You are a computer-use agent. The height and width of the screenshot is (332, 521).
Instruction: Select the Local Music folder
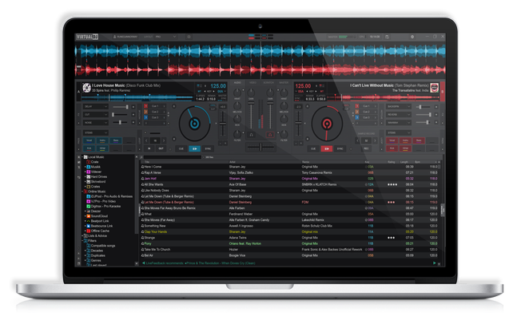coord(94,157)
